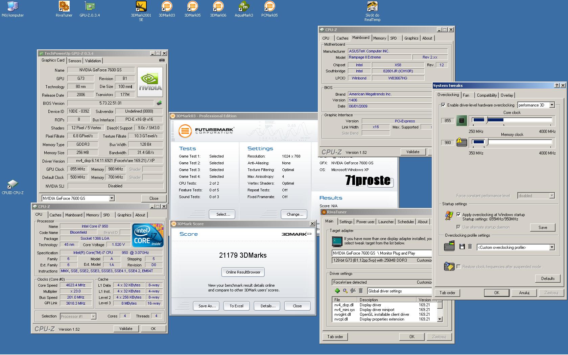568x355 pixels.
Task: Click the delete overclocking profile trash icon
Action: (x=470, y=247)
